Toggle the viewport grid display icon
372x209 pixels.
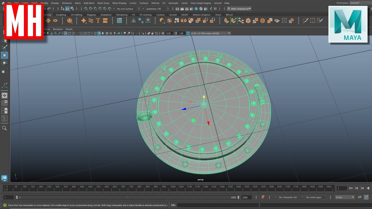pyautogui.click(x=65, y=33)
